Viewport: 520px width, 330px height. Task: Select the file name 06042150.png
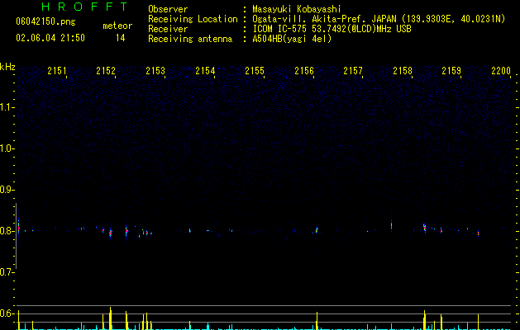[45, 21]
